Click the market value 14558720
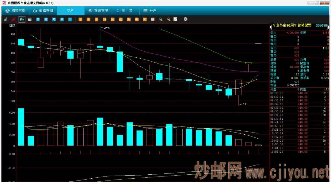This screenshot has height=182, width=331. point(292,86)
